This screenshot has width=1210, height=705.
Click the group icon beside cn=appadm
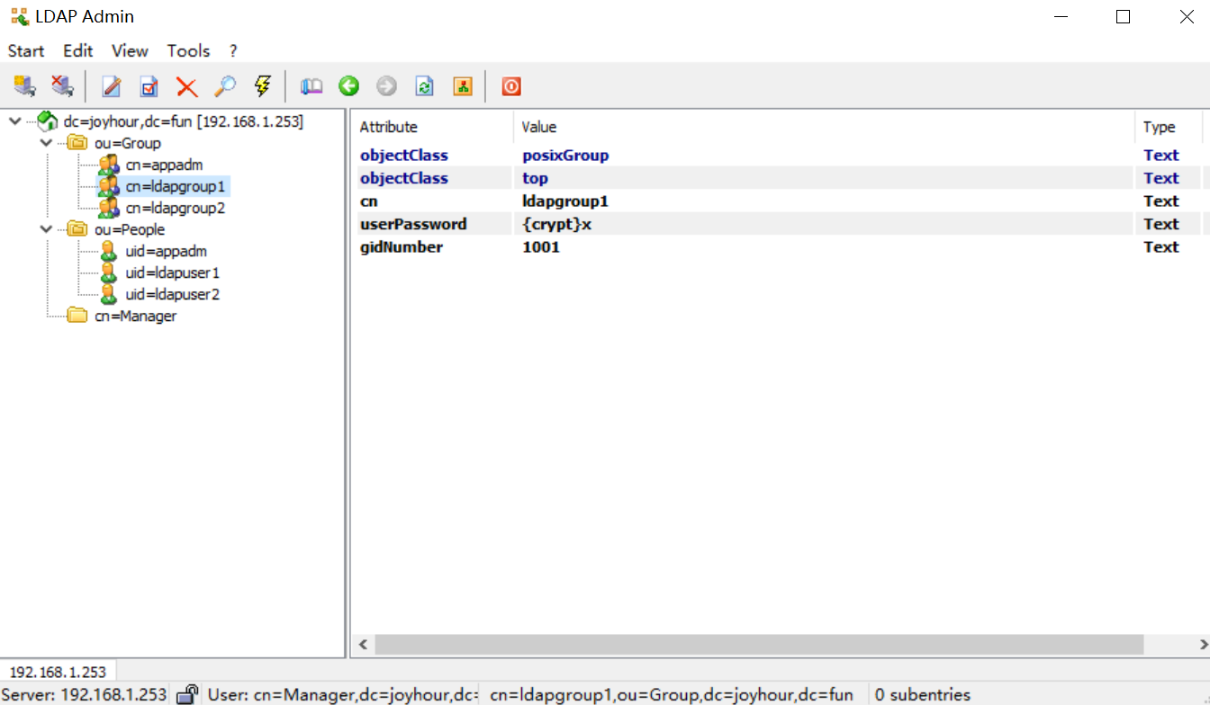pos(109,165)
